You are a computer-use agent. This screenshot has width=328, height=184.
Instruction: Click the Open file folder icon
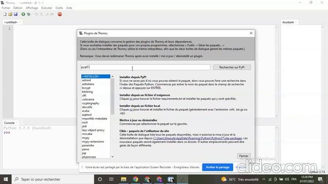tap(10, 14)
